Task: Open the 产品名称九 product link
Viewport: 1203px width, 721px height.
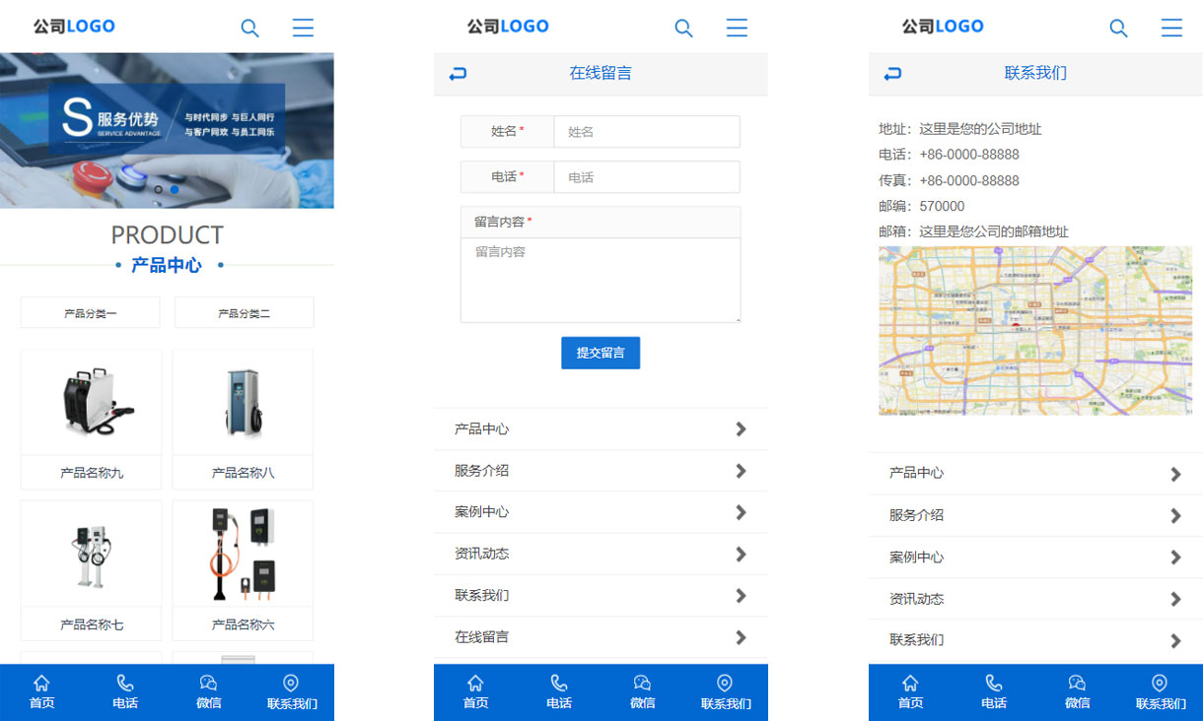Action: (x=91, y=473)
